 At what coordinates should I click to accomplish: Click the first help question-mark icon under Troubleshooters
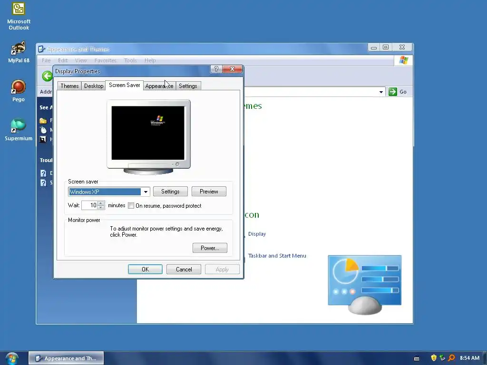(x=43, y=173)
